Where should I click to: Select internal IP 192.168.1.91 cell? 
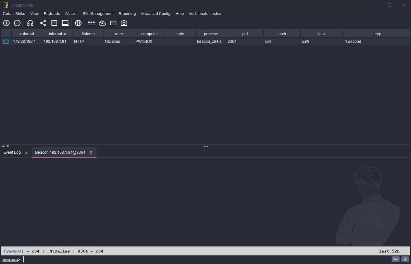[x=58, y=41]
